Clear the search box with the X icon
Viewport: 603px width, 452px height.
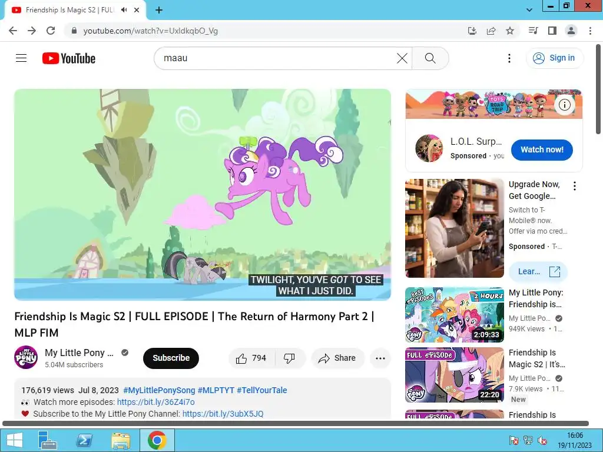point(402,58)
